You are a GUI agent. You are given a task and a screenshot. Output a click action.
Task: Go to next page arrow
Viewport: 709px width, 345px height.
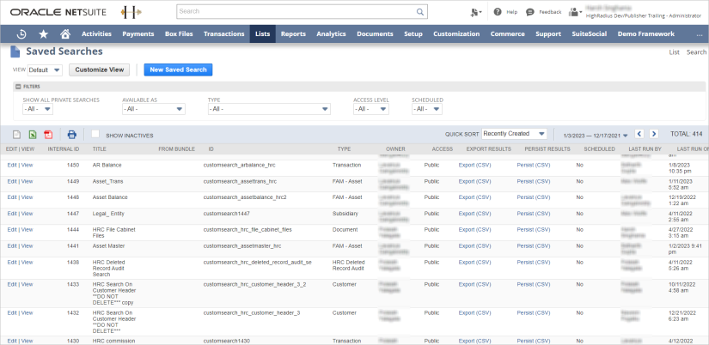click(654, 134)
